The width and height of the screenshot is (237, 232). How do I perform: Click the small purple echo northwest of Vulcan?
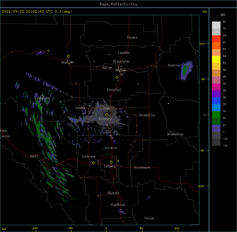(148, 198)
